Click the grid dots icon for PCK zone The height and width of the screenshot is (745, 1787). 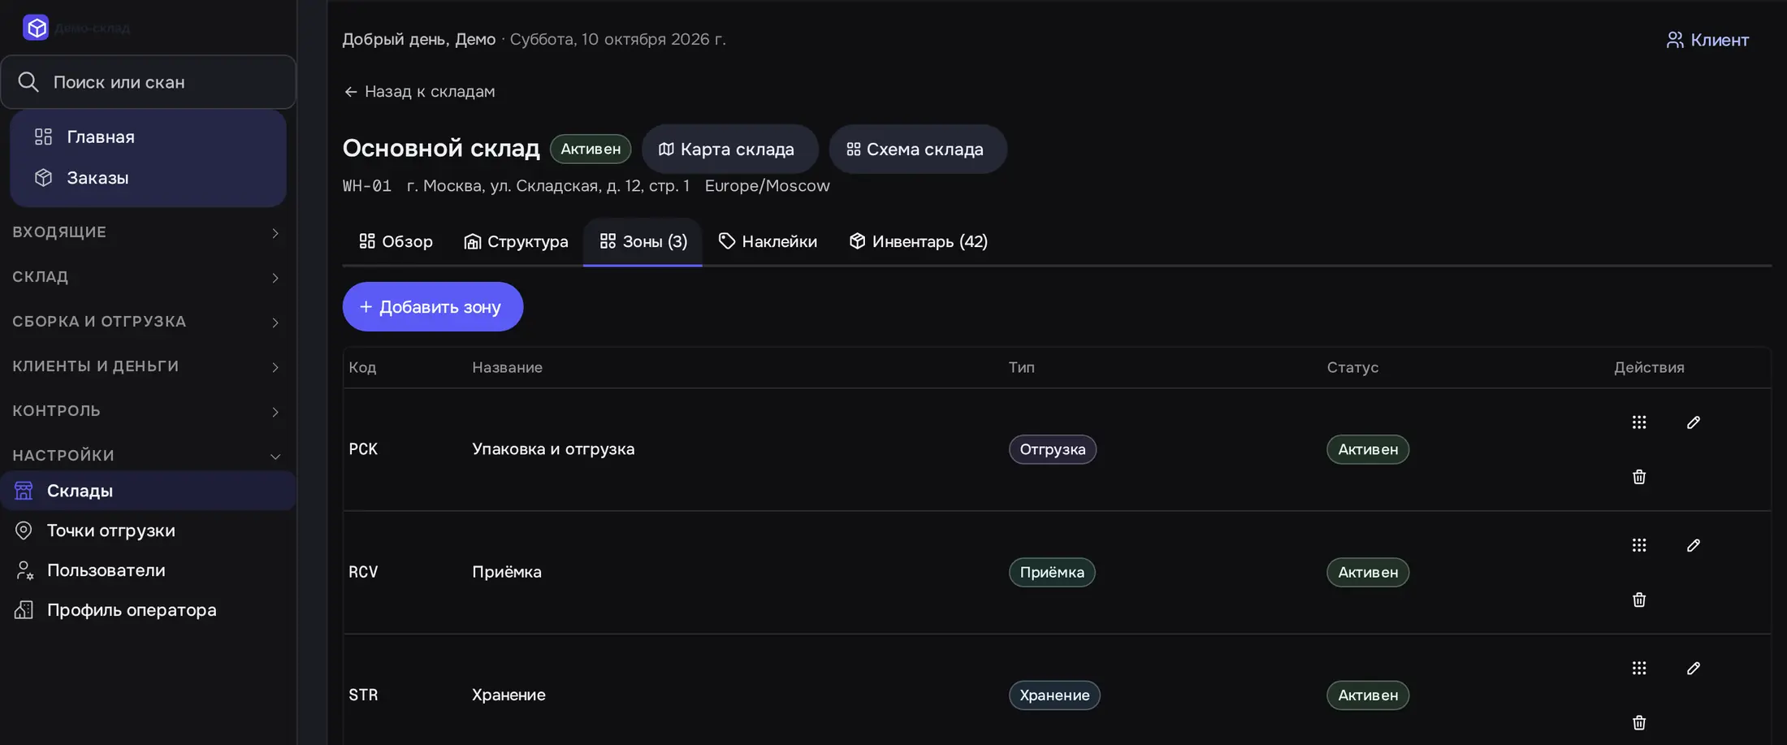1639,422
